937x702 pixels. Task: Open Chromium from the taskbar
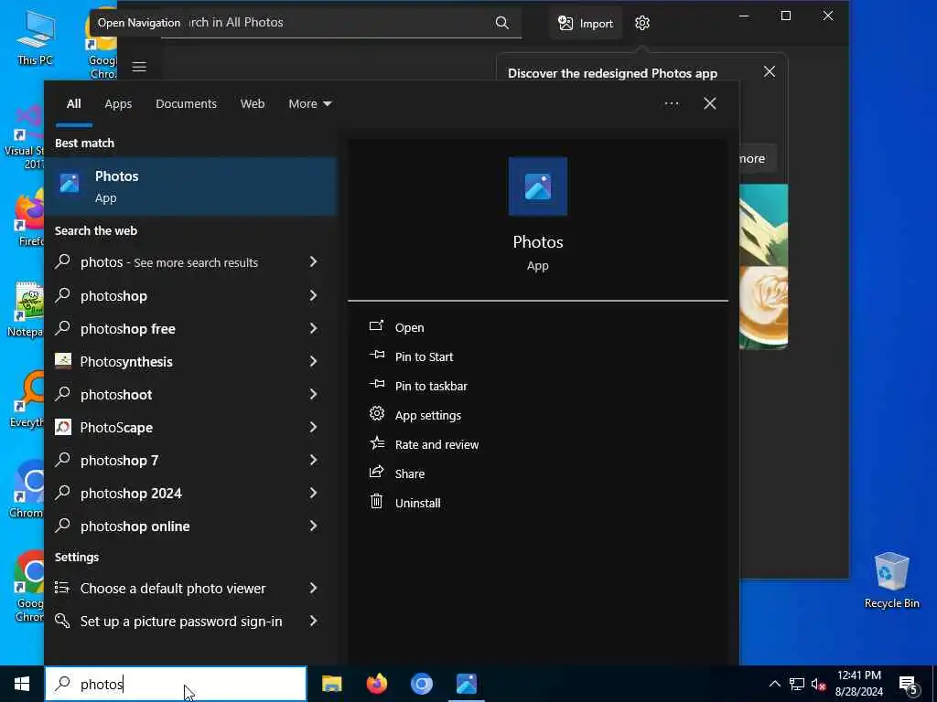pyautogui.click(x=421, y=684)
